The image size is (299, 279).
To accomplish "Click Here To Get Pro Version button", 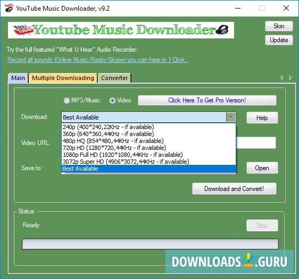I will click(x=207, y=100).
